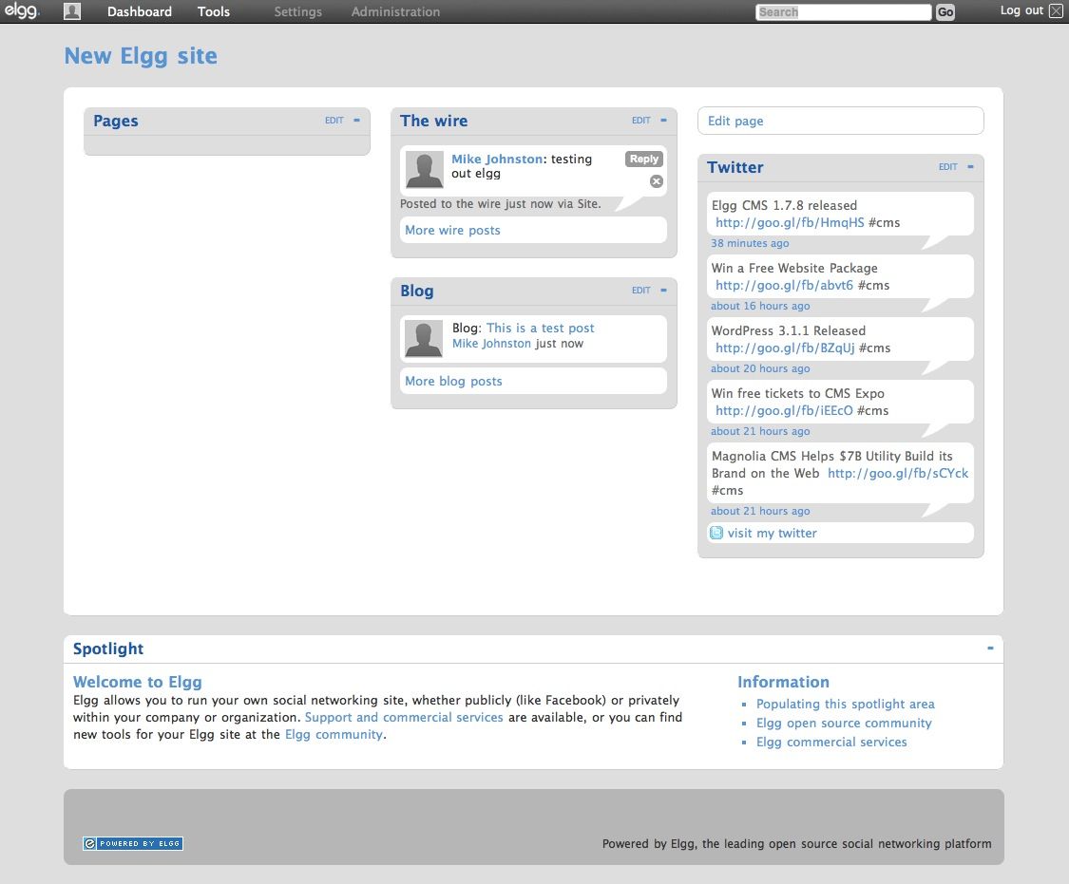Click the Twitter bird icon beside visit my twitter
The image size is (1069, 884).
click(x=716, y=533)
